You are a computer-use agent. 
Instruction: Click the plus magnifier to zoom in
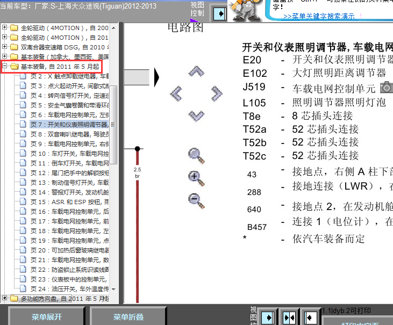196,178
